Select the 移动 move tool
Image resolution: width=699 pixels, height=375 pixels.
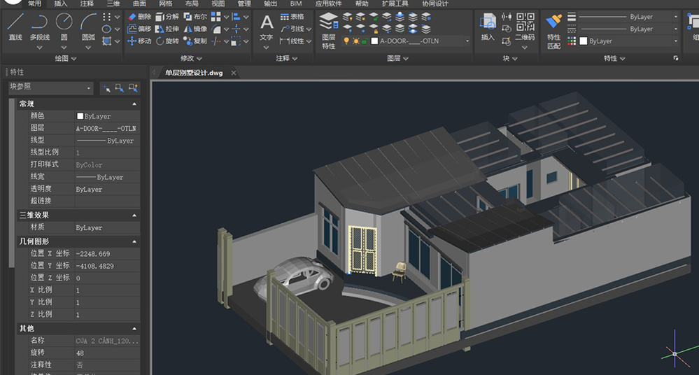139,41
